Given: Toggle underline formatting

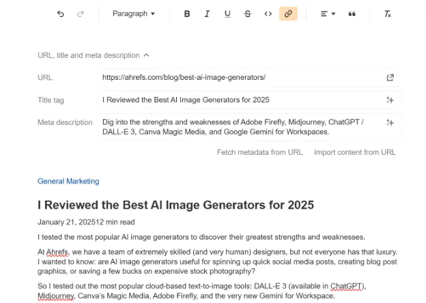Looking at the screenshot, I should pyautogui.click(x=227, y=14).
